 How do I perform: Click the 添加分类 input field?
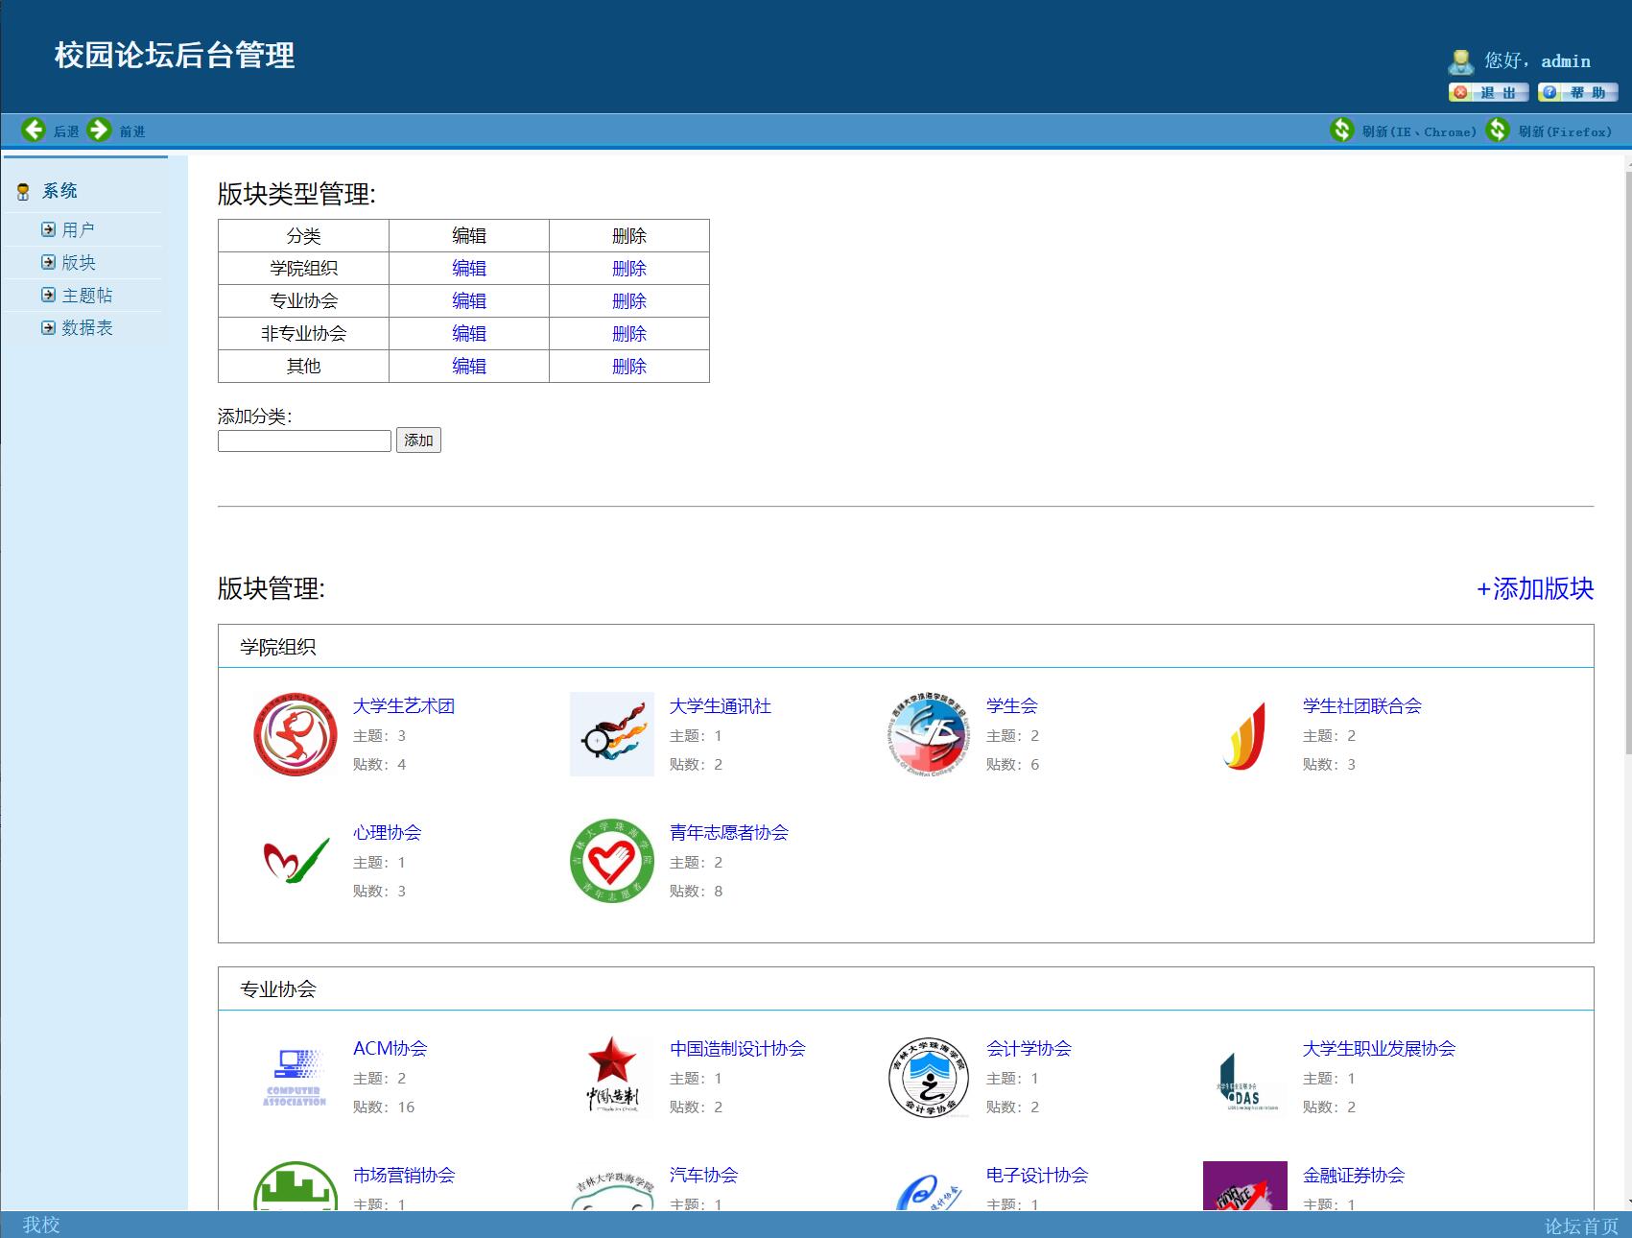pyautogui.click(x=303, y=440)
